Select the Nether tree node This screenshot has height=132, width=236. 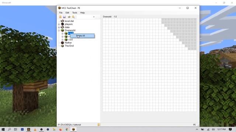coord(68,43)
